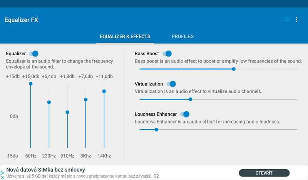The height and width of the screenshot is (180, 308).
Task: Click the 910Hz band slider knob
Action: (67, 112)
